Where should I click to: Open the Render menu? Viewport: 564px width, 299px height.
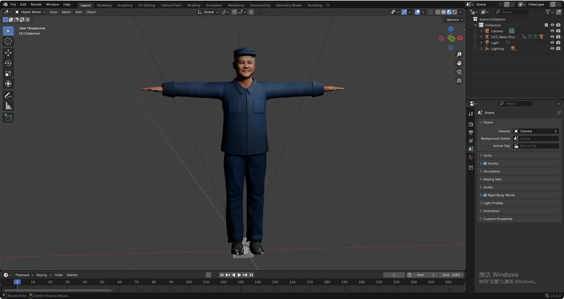36,5
